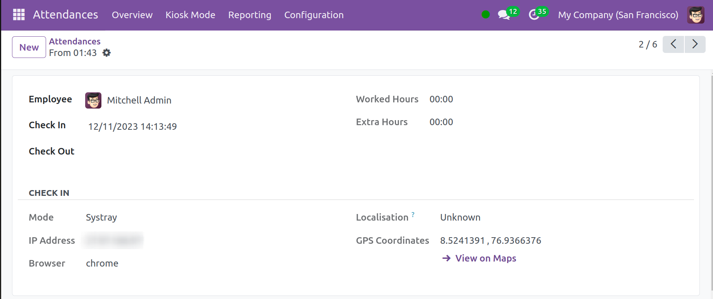713x299 pixels.
Task: Click the user avatar in the top bar
Action: 695,15
